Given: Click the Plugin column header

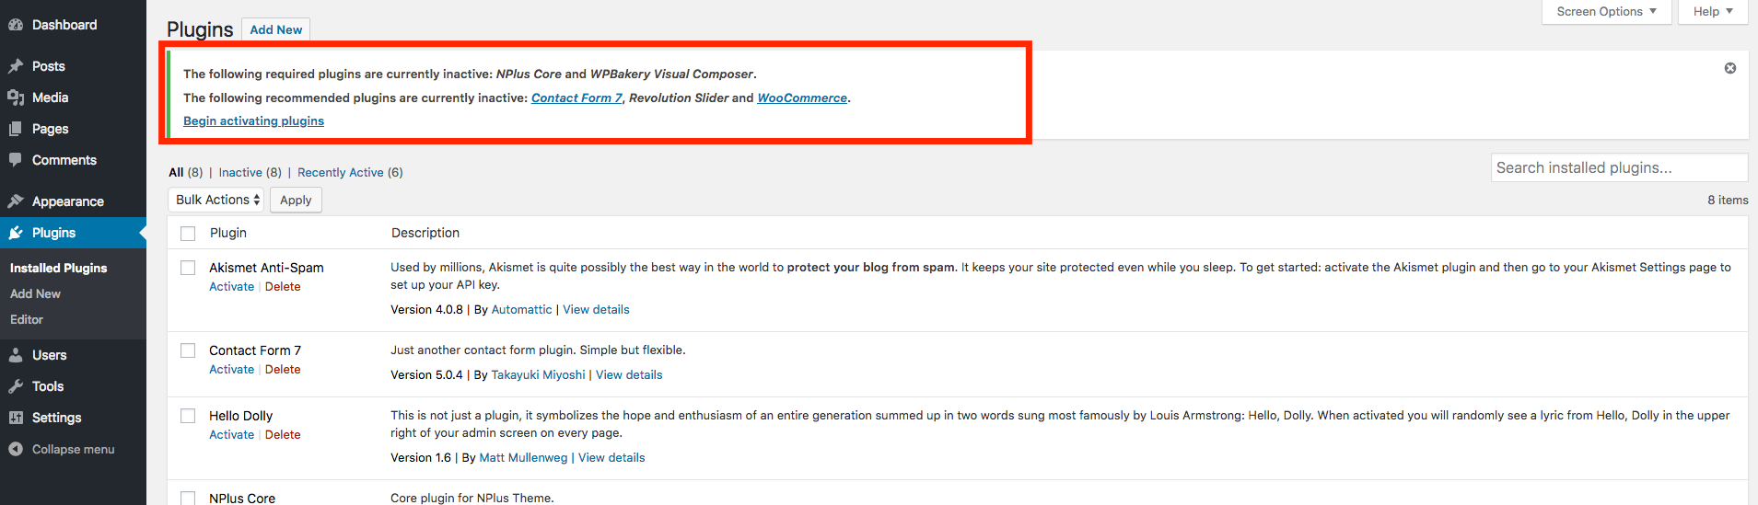Looking at the screenshot, I should coord(228,233).
